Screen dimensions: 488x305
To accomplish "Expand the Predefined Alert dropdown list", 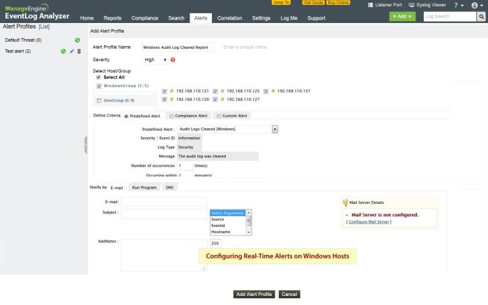I will [275, 130].
